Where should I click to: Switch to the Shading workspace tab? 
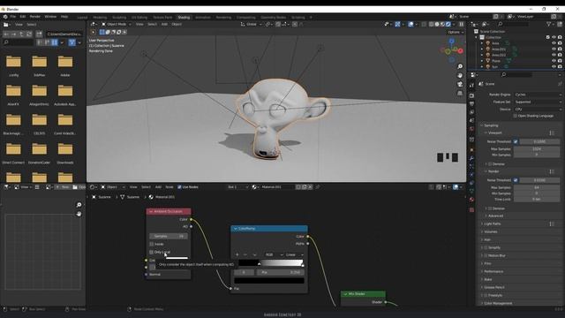pos(184,18)
